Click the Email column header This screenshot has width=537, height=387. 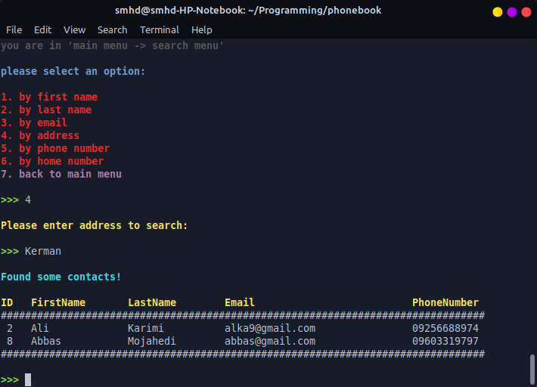240,302
